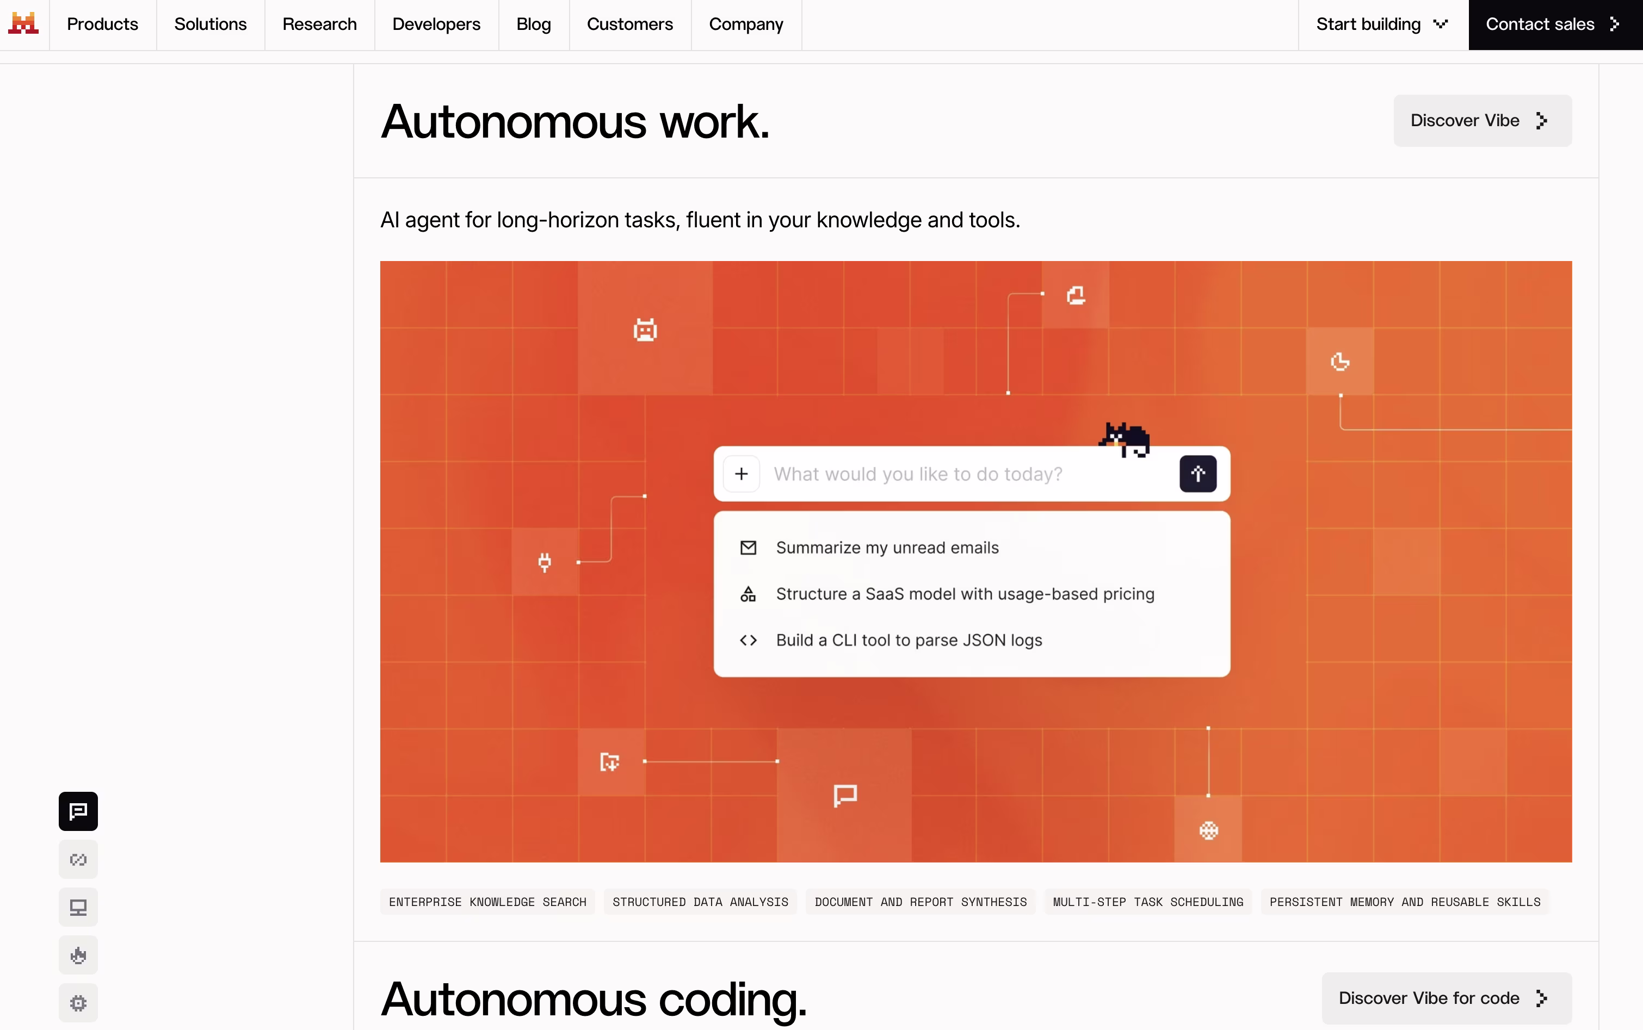Go to the Blog page
The height and width of the screenshot is (1030, 1643).
534,24
